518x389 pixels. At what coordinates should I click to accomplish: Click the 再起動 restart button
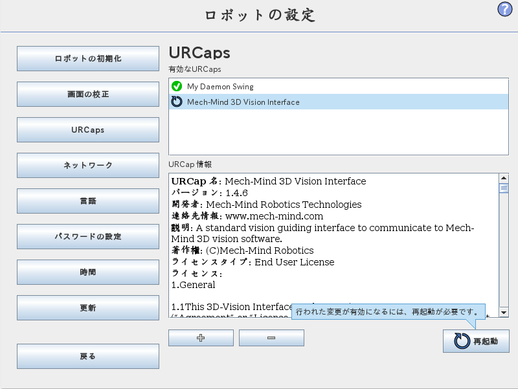[x=476, y=341]
